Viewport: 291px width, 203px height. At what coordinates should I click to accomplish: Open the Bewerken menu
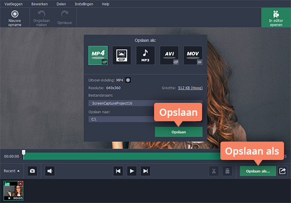(39, 4)
